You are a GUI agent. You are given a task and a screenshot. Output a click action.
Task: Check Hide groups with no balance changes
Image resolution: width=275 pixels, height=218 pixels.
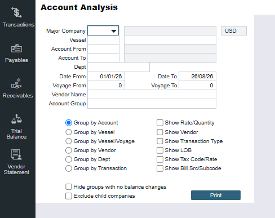coord(69,187)
